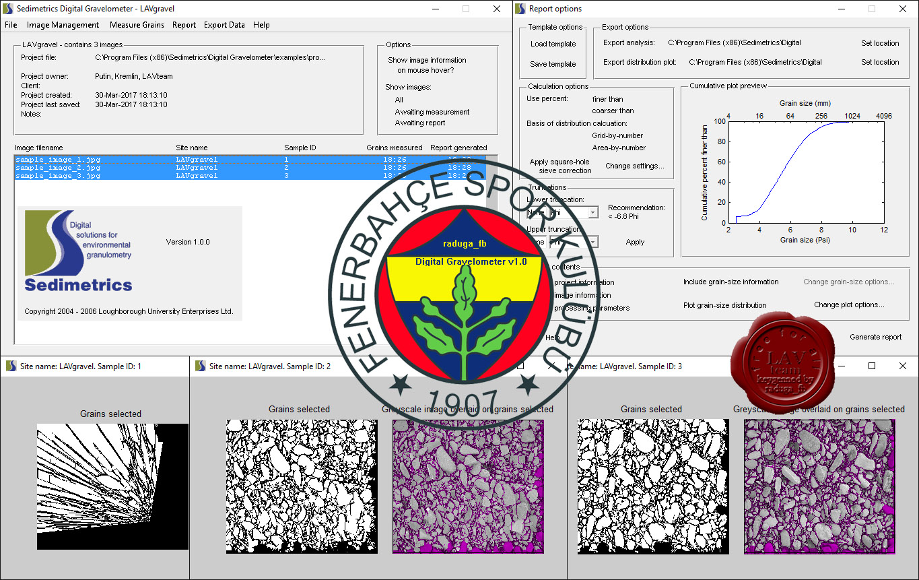Open the Measure Grains menu

tap(137, 25)
